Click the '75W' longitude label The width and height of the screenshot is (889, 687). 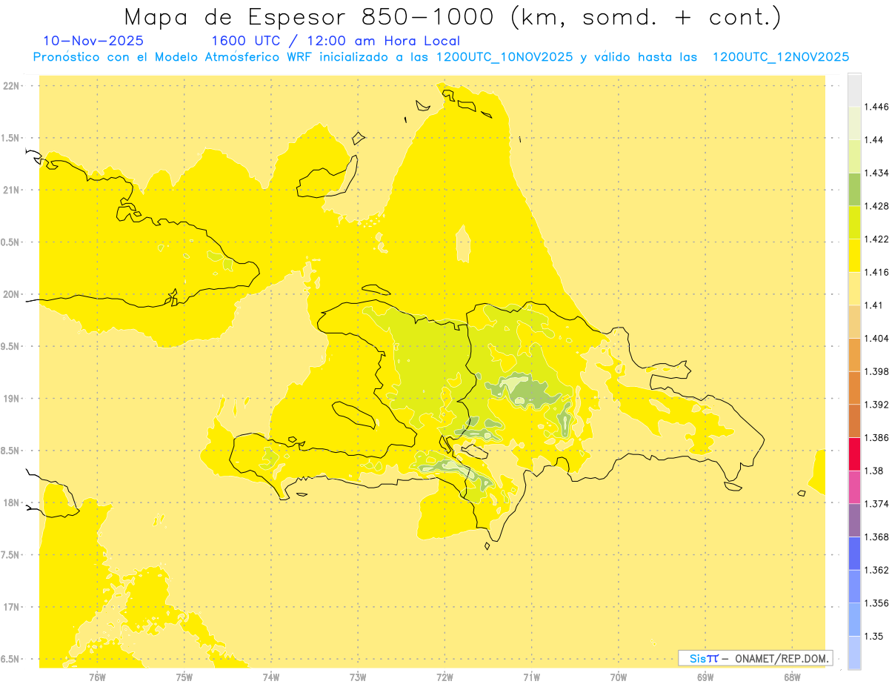point(184,677)
